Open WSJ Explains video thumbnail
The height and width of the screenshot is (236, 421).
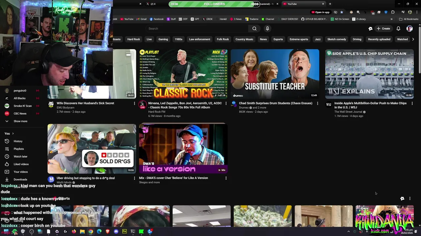tap(369, 74)
